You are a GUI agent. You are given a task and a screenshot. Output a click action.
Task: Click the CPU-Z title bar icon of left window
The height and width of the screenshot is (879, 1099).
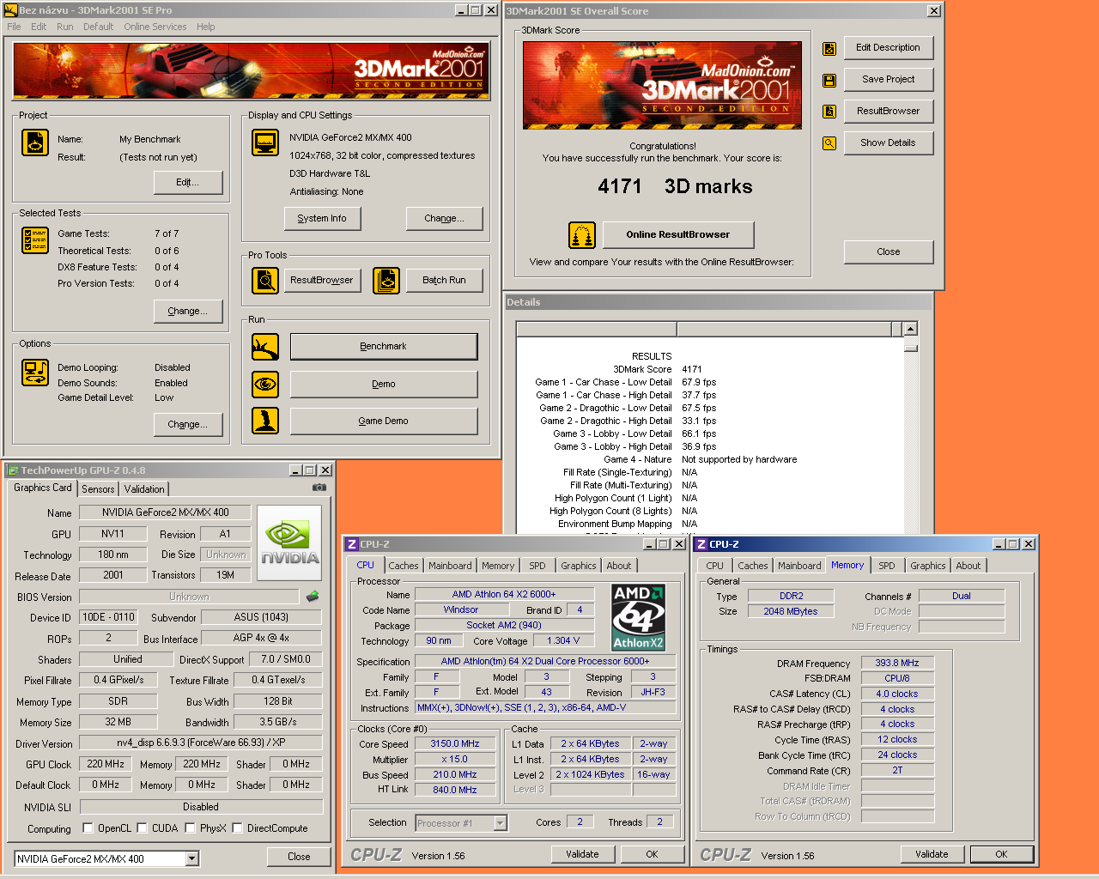click(x=352, y=544)
